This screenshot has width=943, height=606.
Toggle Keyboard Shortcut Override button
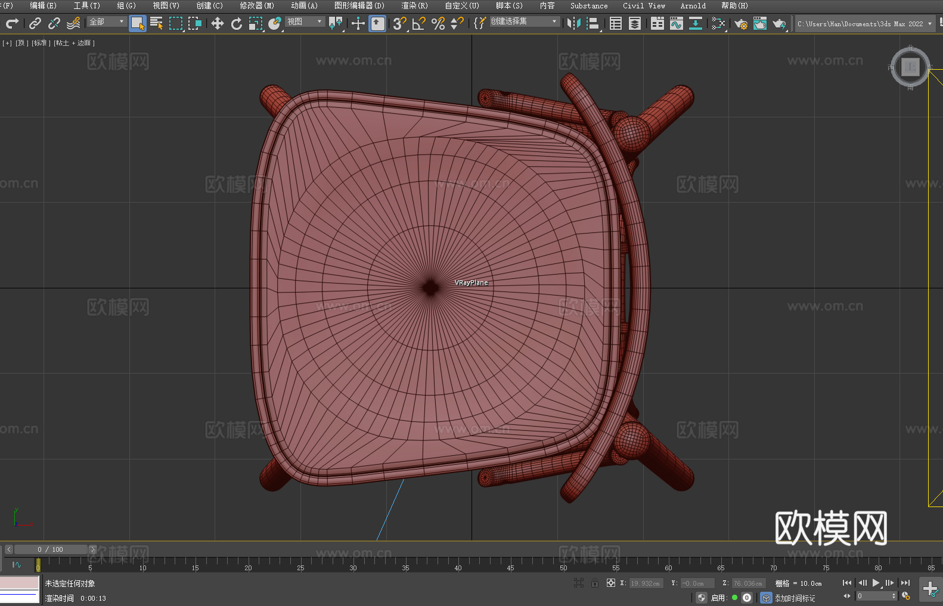pos(377,23)
